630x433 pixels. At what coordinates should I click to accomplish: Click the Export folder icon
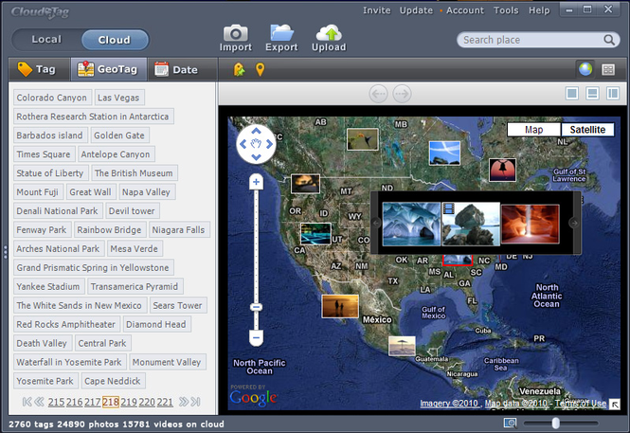[281, 33]
